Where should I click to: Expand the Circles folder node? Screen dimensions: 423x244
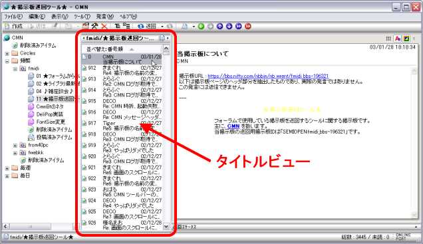7,53
